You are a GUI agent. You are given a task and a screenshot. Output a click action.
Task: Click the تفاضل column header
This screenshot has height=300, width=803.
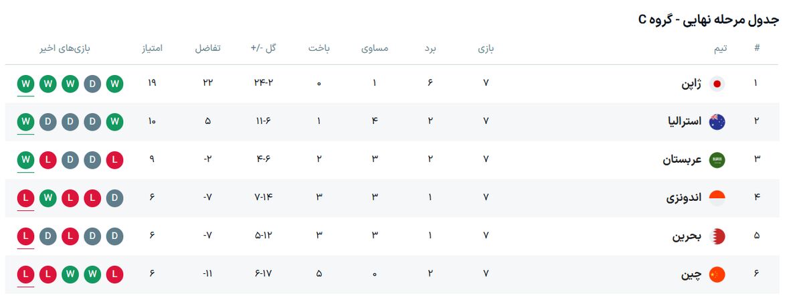(x=207, y=48)
